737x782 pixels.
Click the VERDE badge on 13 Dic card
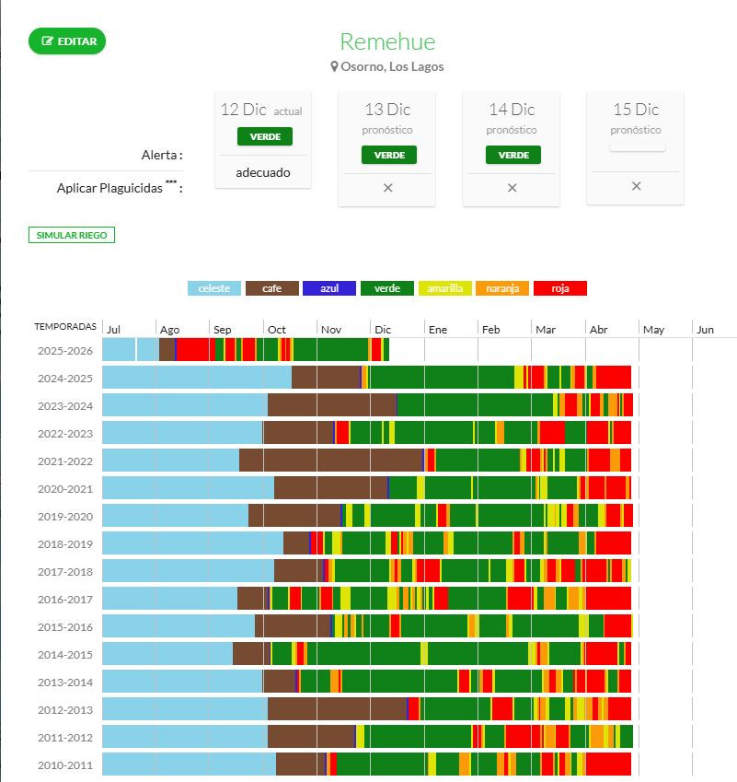click(x=389, y=155)
